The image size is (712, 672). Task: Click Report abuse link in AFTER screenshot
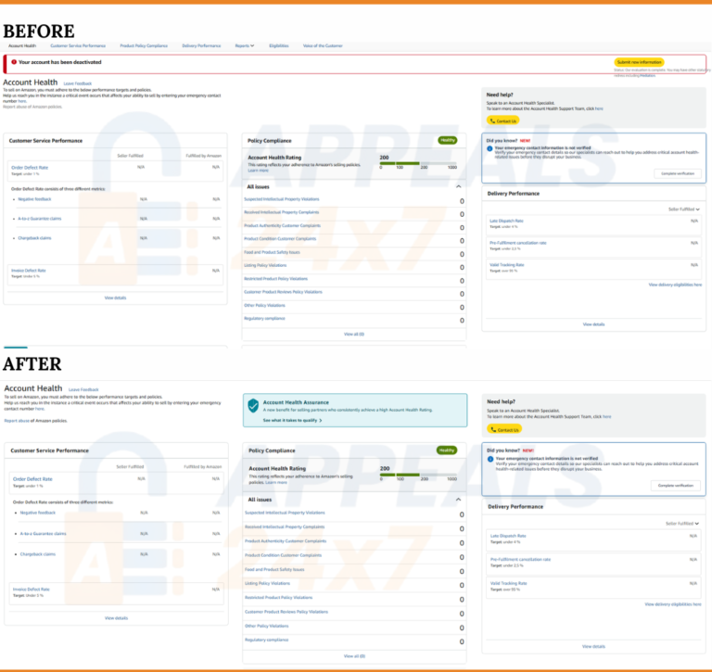17,421
